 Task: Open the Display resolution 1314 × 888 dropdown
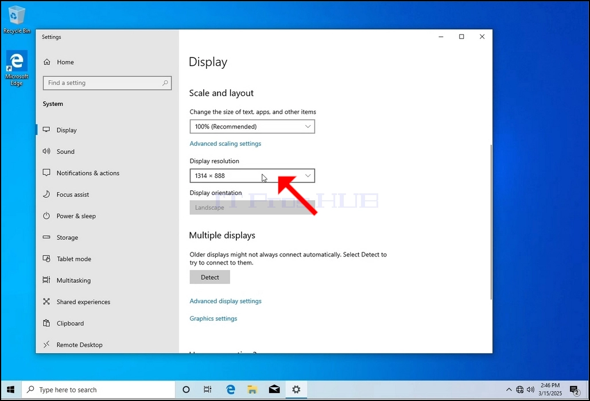pyautogui.click(x=252, y=176)
